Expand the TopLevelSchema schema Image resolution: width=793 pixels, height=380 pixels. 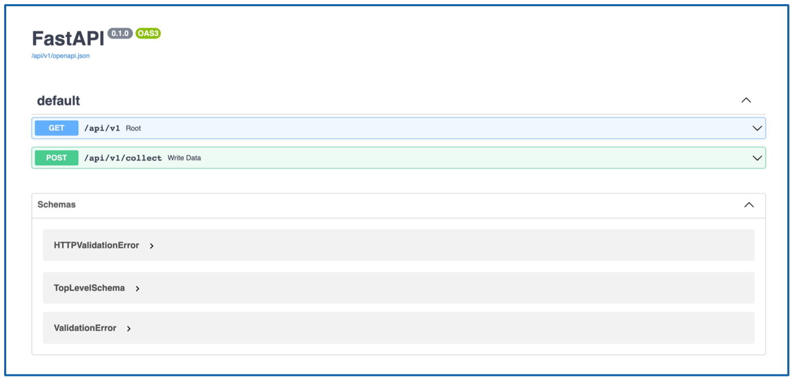89,288
